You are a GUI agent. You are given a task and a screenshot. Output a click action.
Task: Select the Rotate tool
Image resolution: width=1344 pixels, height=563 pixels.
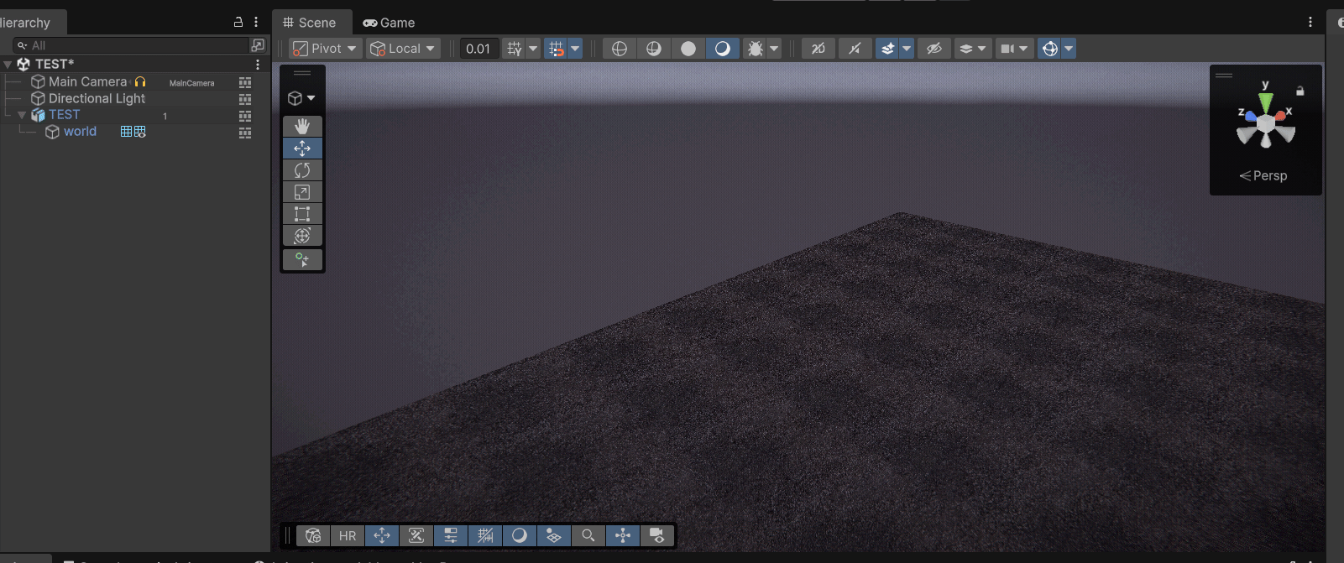click(302, 170)
